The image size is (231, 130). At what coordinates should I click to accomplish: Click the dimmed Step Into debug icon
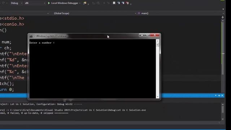[x=94, y=3]
